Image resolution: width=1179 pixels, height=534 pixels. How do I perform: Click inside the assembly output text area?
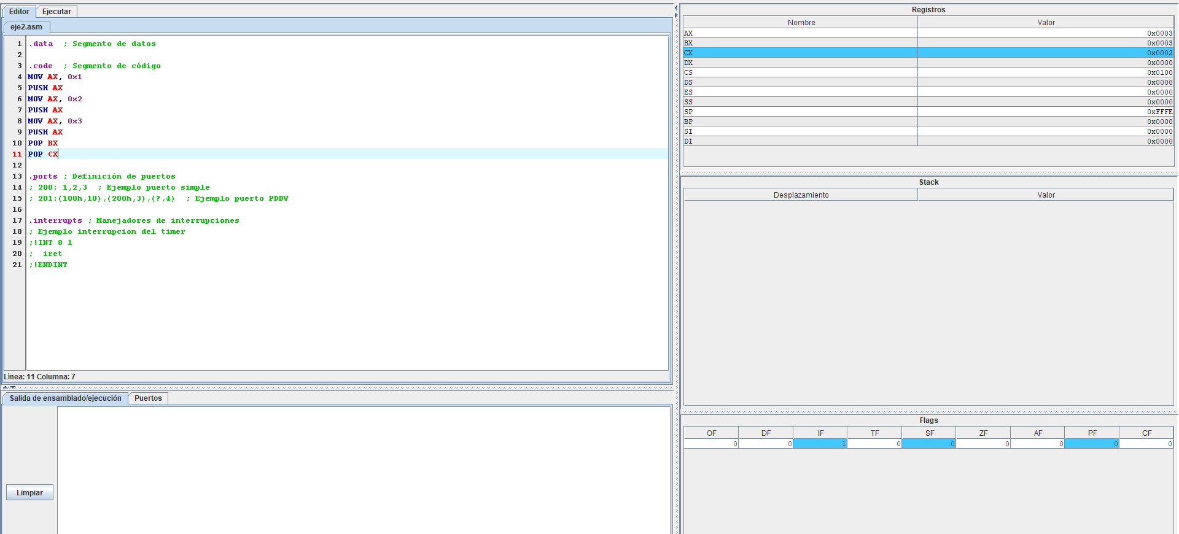coord(364,470)
